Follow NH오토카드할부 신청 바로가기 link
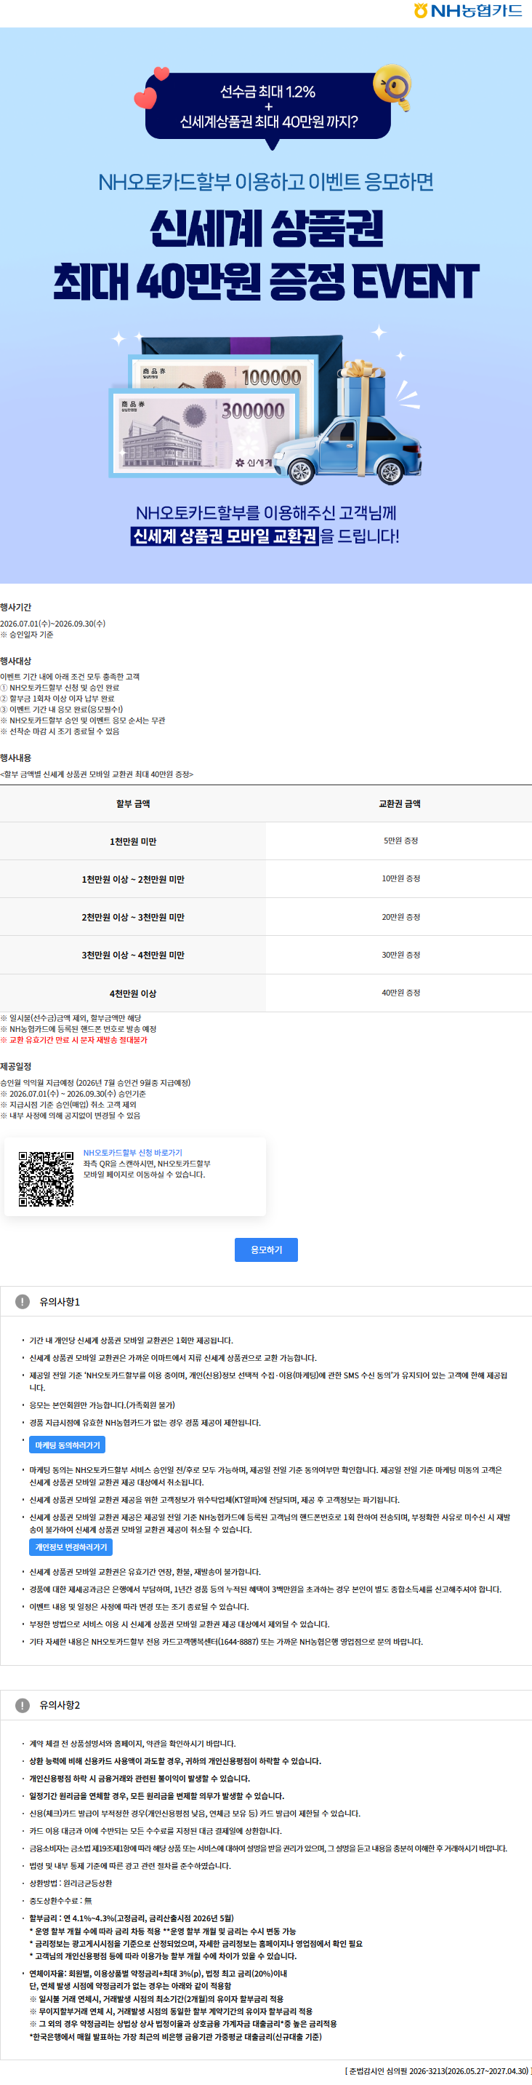Image resolution: width=532 pixels, height=2085 pixels. [x=132, y=1153]
